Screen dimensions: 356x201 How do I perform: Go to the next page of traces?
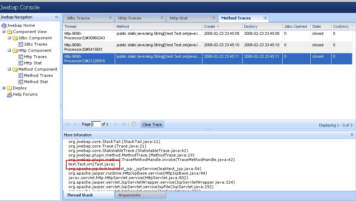click(x=116, y=124)
